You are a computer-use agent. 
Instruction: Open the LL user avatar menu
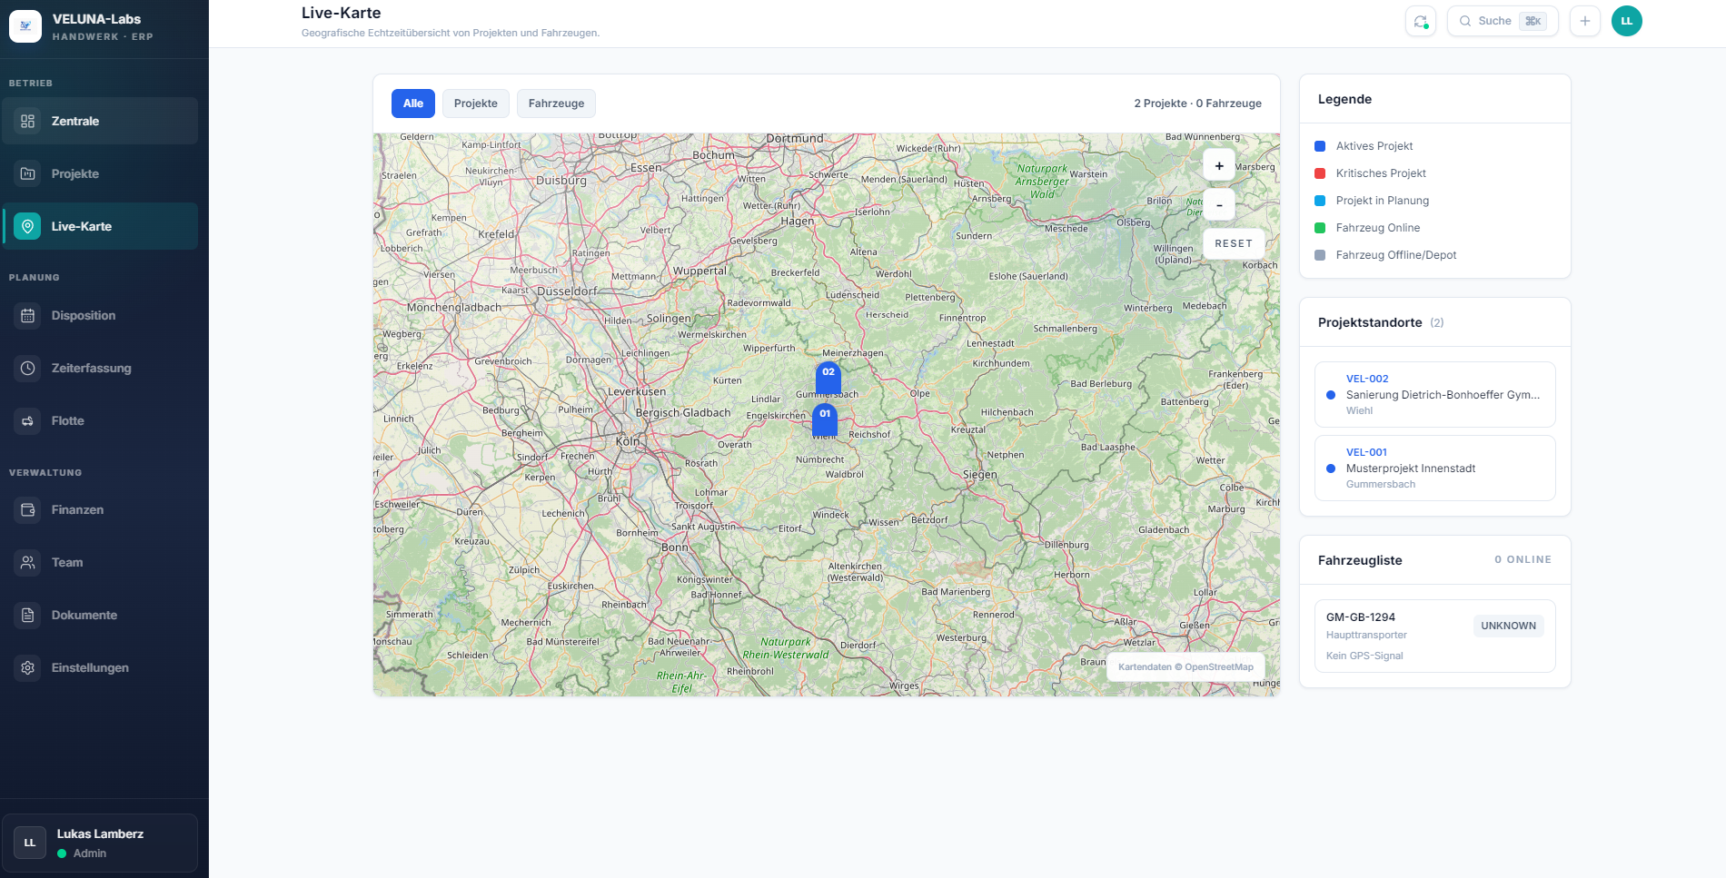click(1626, 21)
